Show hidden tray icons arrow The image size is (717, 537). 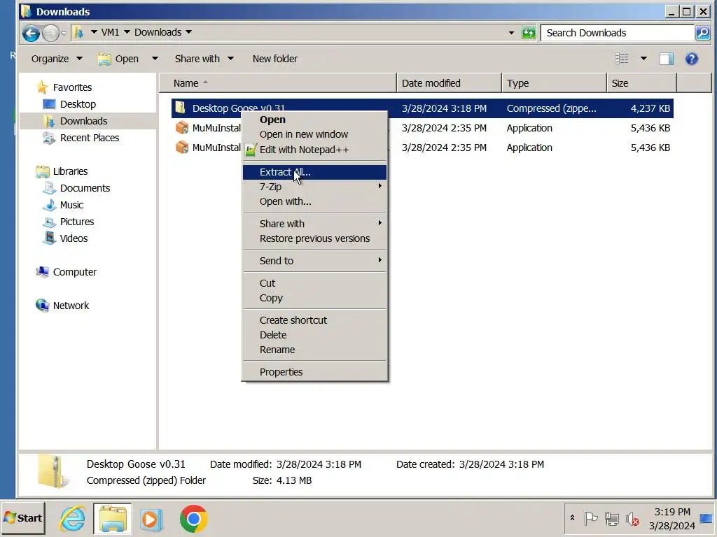(572, 518)
